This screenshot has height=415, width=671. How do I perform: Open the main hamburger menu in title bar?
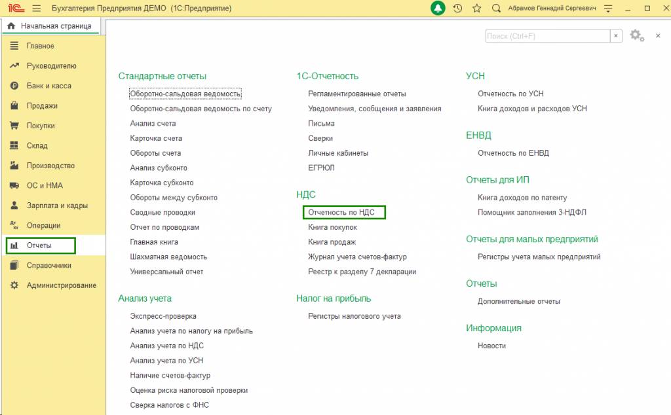point(37,8)
